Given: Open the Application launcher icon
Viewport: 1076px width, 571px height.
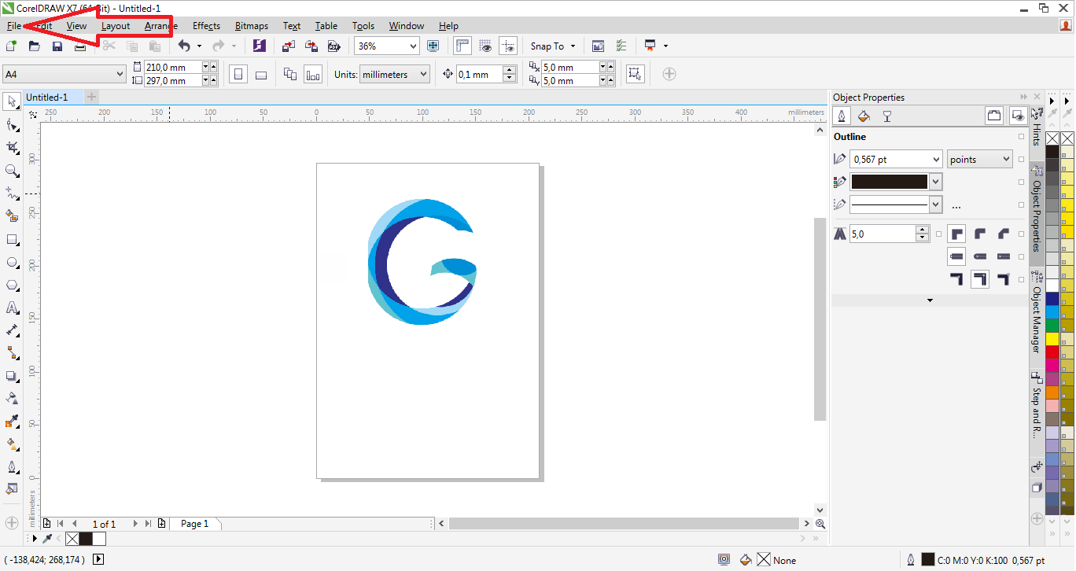Looking at the screenshot, I should tap(651, 46).
